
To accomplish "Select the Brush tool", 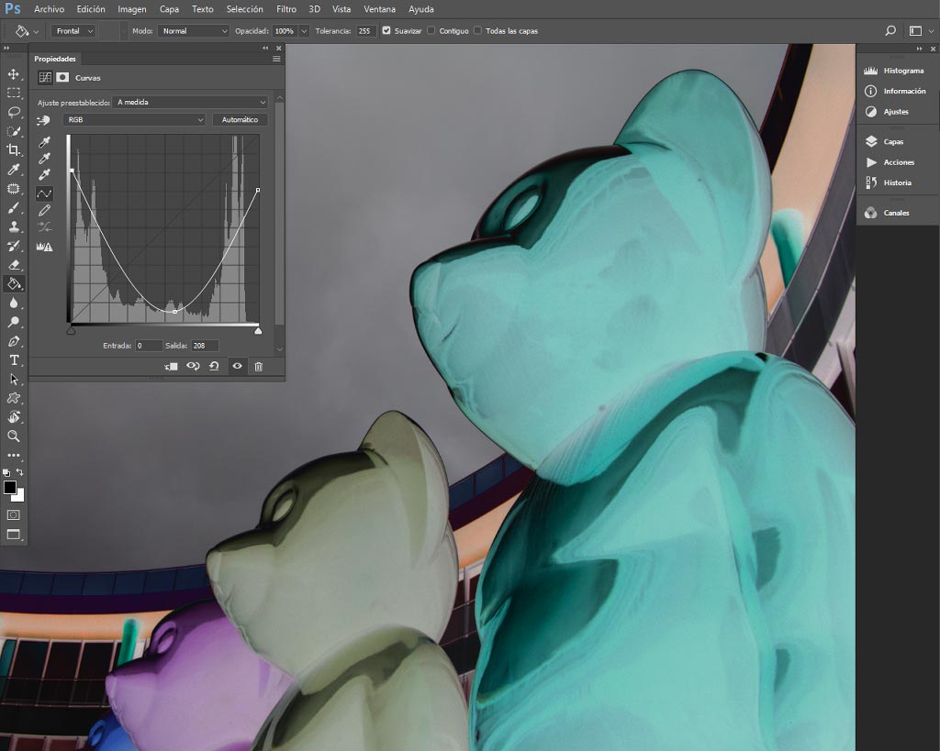I will click(x=13, y=208).
